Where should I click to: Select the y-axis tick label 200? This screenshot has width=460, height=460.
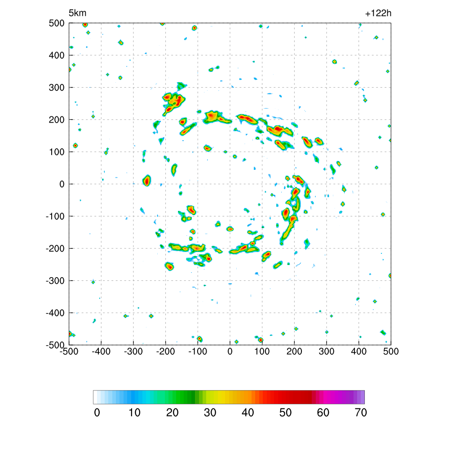(57, 119)
